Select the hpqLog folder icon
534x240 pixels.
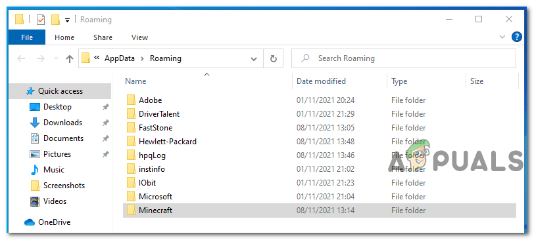131,155
